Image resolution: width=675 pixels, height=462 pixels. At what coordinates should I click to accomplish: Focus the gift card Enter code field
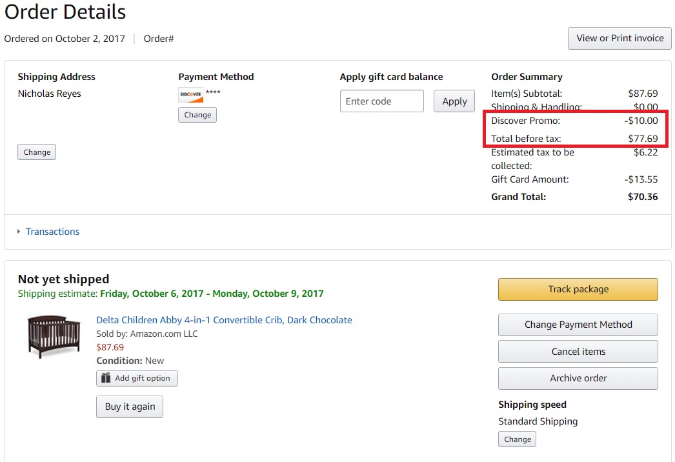coord(382,101)
